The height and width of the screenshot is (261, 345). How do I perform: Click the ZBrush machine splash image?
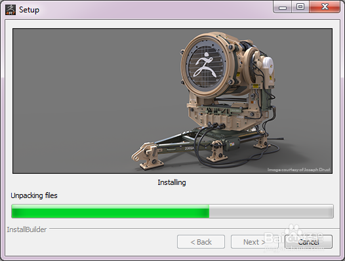pyautogui.click(x=172, y=101)
